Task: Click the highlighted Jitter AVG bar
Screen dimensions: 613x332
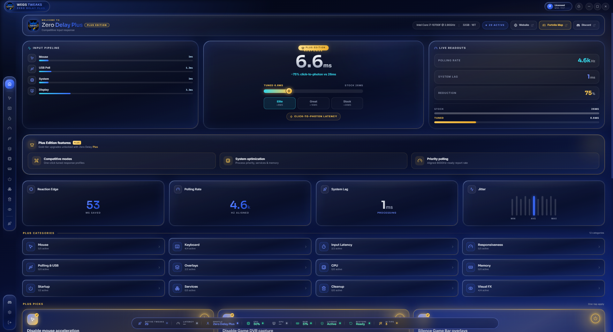Action: click(534, 206)
